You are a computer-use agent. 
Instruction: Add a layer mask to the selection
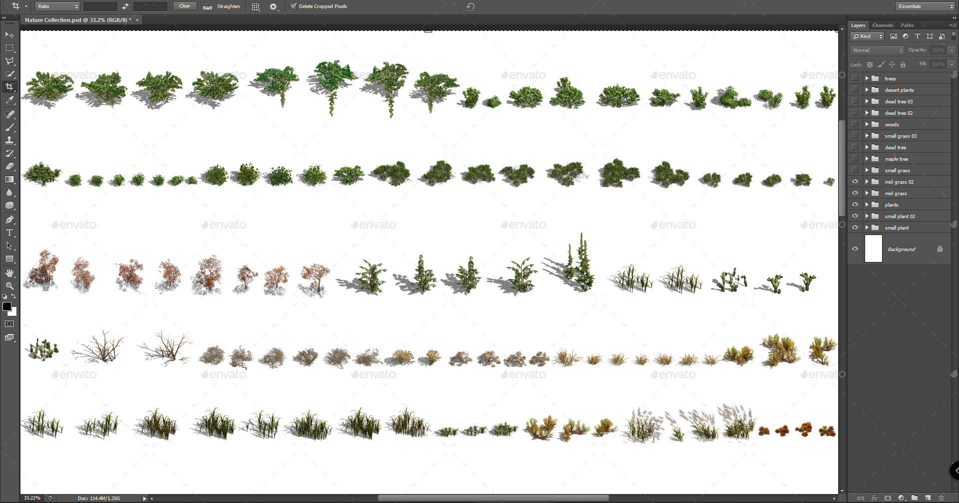[888, 498]
